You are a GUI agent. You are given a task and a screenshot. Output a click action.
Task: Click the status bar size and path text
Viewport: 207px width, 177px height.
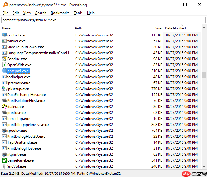click(61, 174)
